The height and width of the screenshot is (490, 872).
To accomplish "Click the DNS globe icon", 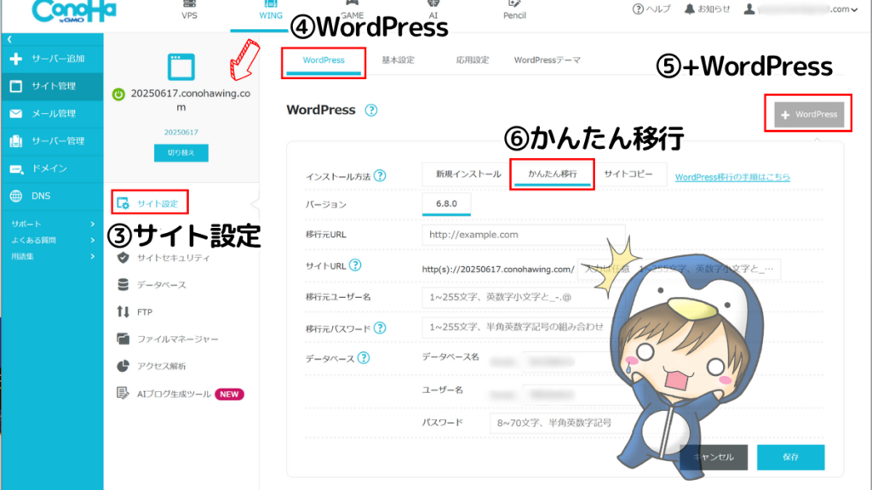I will [x=16, y=197].
